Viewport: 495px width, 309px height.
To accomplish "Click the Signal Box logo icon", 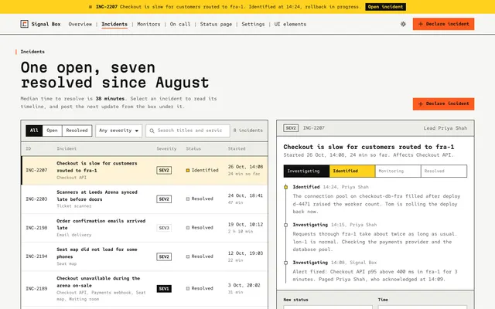I will 24,24.
